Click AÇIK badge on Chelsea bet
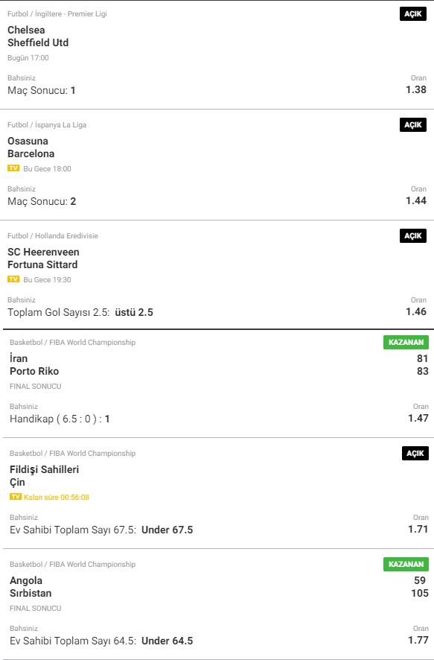Image resolution: width=434 pixels, height=660 pixels. (x=413, y=14)
